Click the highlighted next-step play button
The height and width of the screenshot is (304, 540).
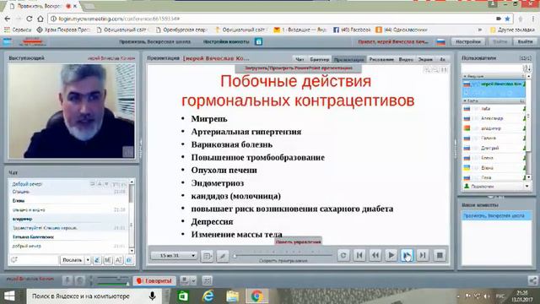pyautogui.click(x=407, y=255)
